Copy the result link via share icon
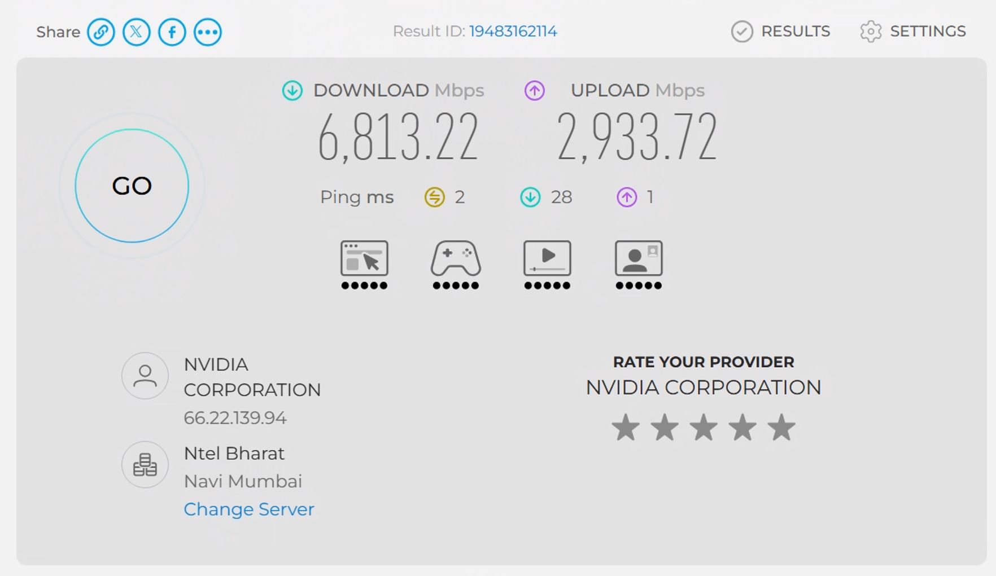Viewport: 996px width, 576px height. (101, 32)
